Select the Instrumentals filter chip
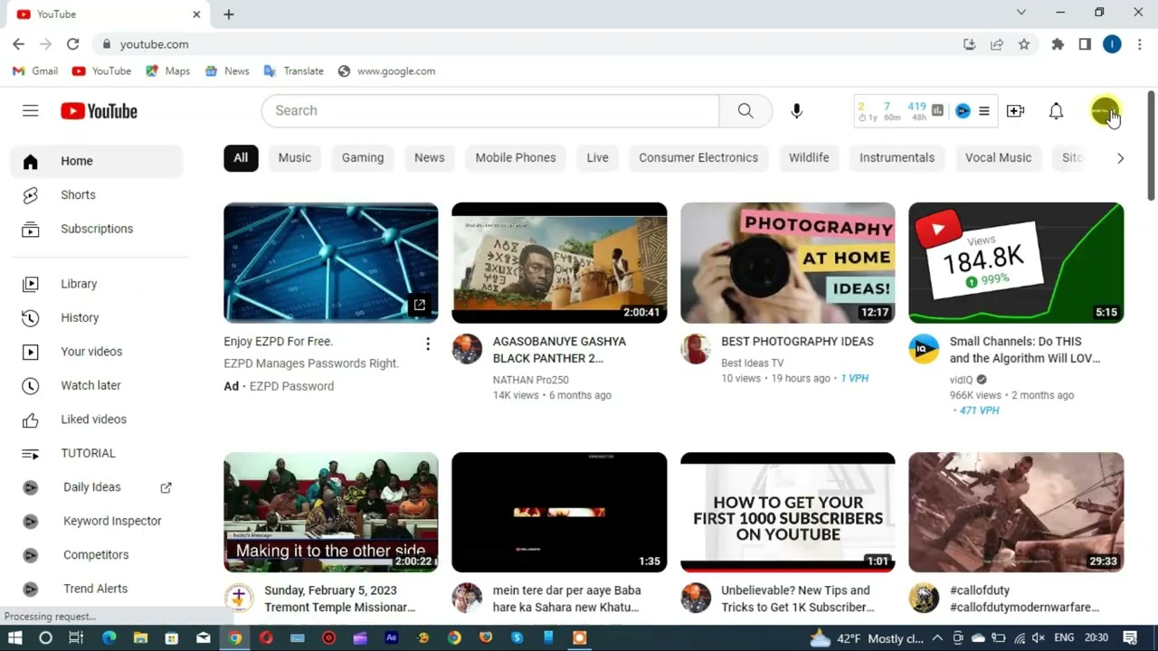This screenshot has height=651, width=1158. coord(897,157)
